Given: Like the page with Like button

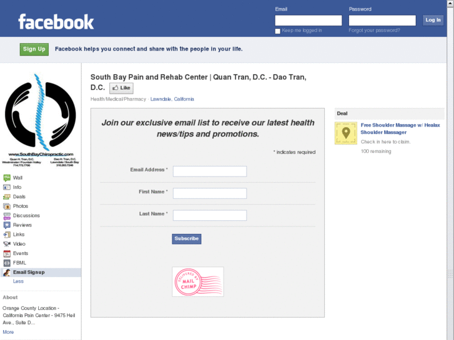Looking at the screenshot, I should click(x=121, y=88).
